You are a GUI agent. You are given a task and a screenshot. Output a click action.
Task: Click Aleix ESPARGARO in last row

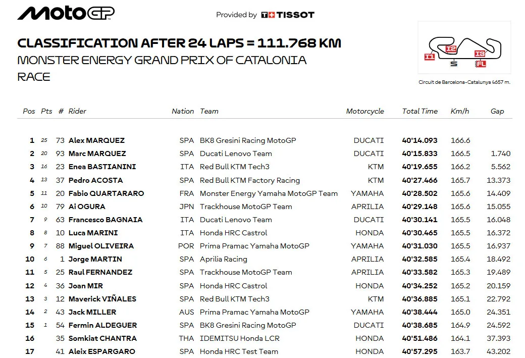tap(102, 351)
